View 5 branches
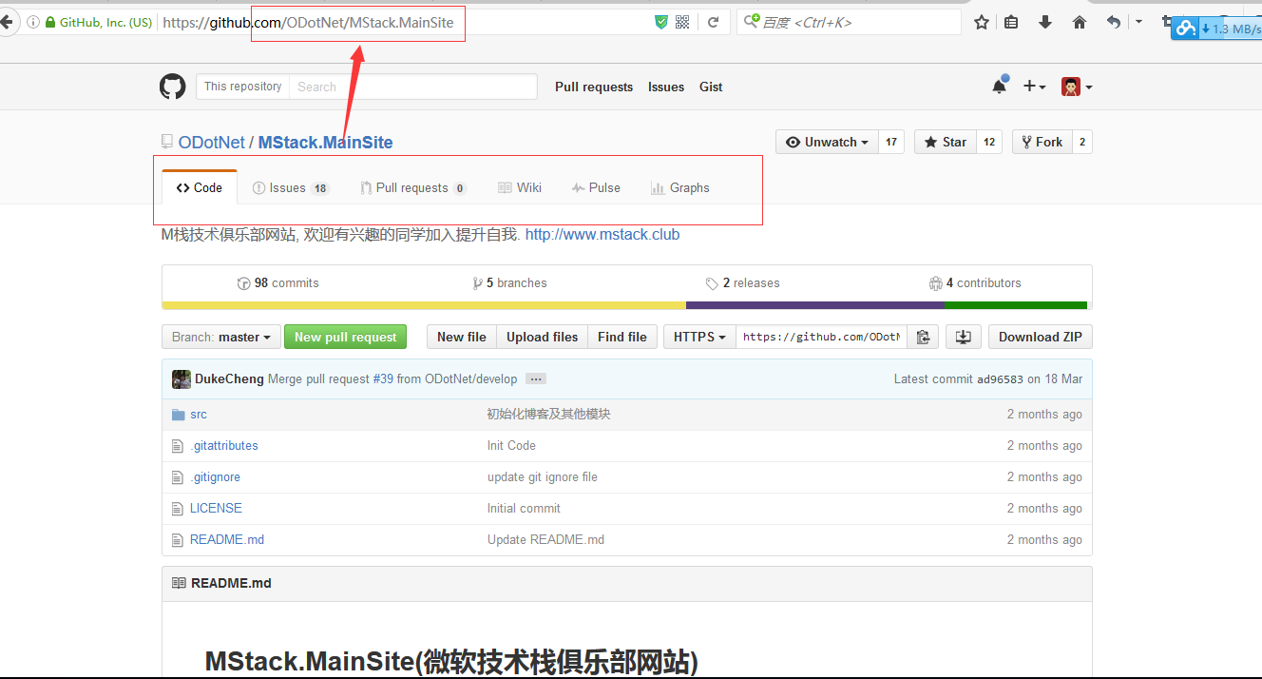This screenshot has height=679, width=1262. click(509, 283)
